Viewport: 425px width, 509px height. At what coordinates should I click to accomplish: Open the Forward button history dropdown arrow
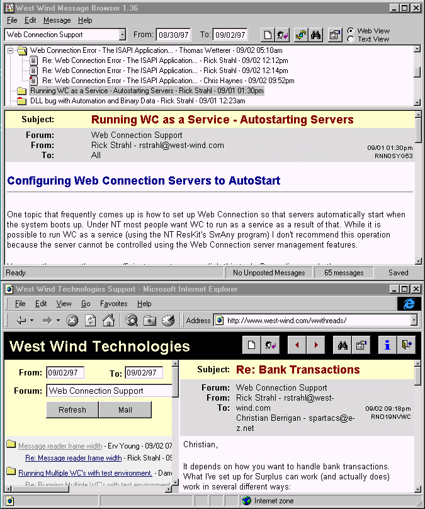coord(58,321)
